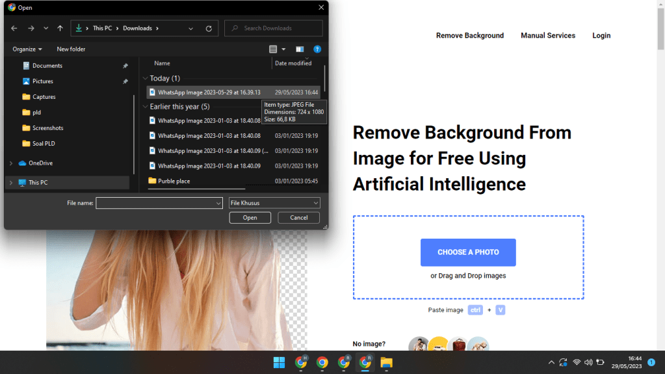Image resolution: width=665 pixels, height=374 pixels.
Task: Click Cancel in the Open dialog
Action: [x=299, y=218]
